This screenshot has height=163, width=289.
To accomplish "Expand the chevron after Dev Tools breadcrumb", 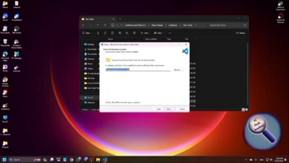I will coord(196,25).
